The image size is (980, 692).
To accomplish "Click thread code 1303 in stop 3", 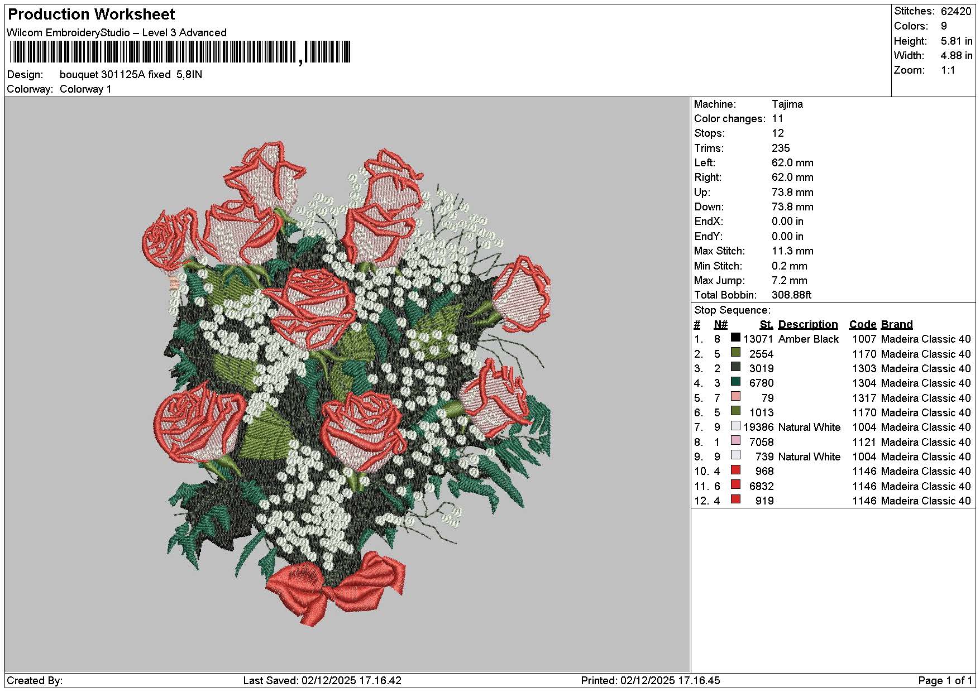I will (x=864, y=369).
